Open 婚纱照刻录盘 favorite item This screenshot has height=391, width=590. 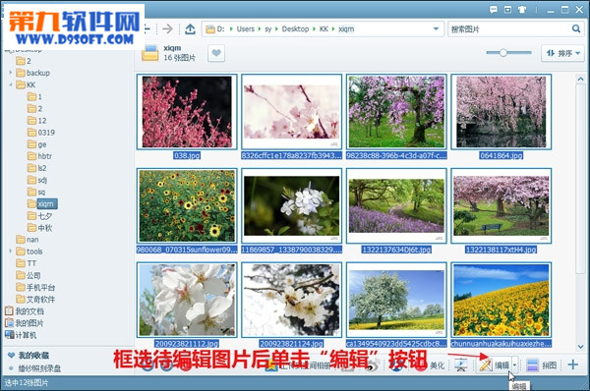coord(39,368)
